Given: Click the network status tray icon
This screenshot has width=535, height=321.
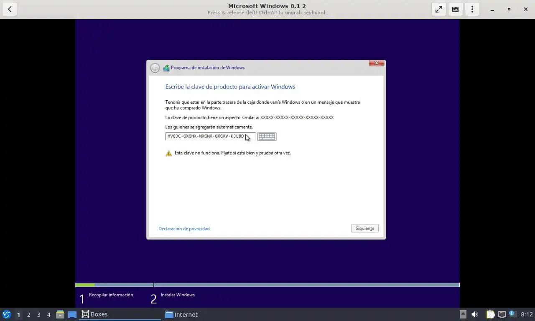Looking at the screenshot, I should tap(502, 314).
